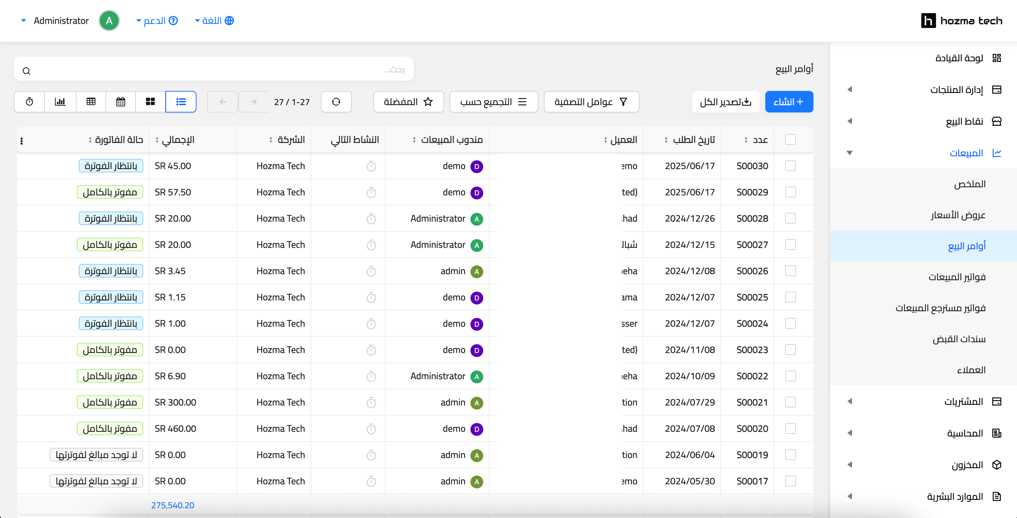Switch to kanban view icon
The image size is (1017, 518).
[150, 102]
